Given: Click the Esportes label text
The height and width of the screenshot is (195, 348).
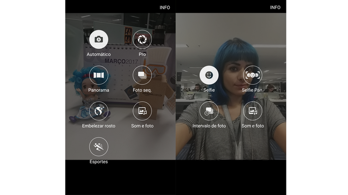Looking at the screenshot, I should pos(99,162).
